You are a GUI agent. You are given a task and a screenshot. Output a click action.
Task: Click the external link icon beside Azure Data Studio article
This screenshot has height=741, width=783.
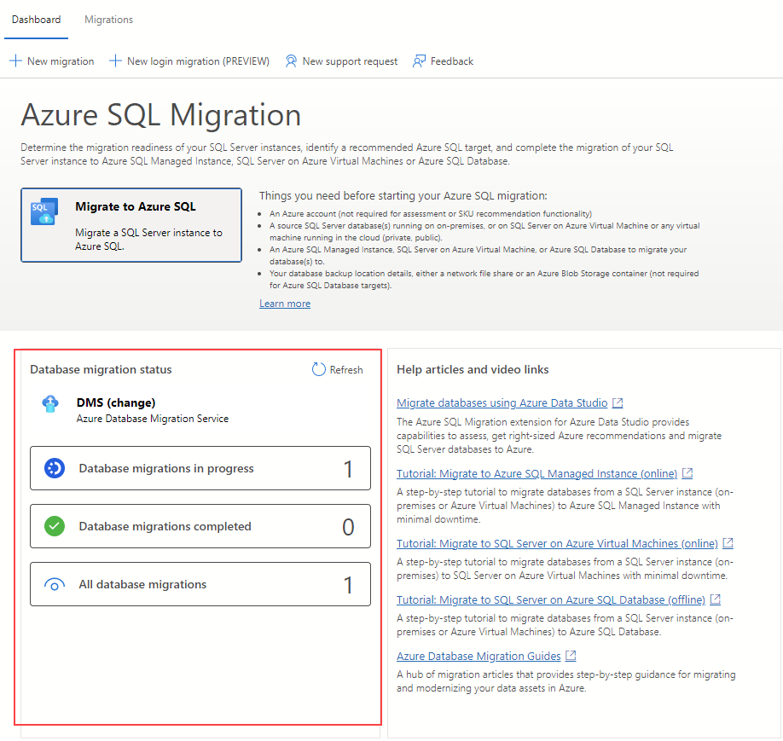[617, 402]
